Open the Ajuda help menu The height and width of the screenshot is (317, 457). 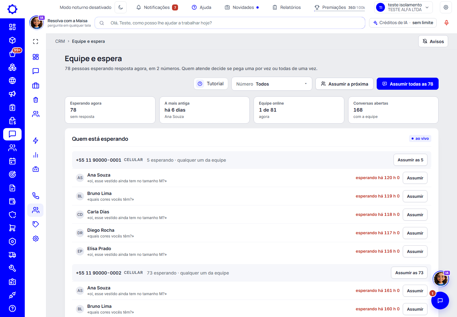point(202,7)
